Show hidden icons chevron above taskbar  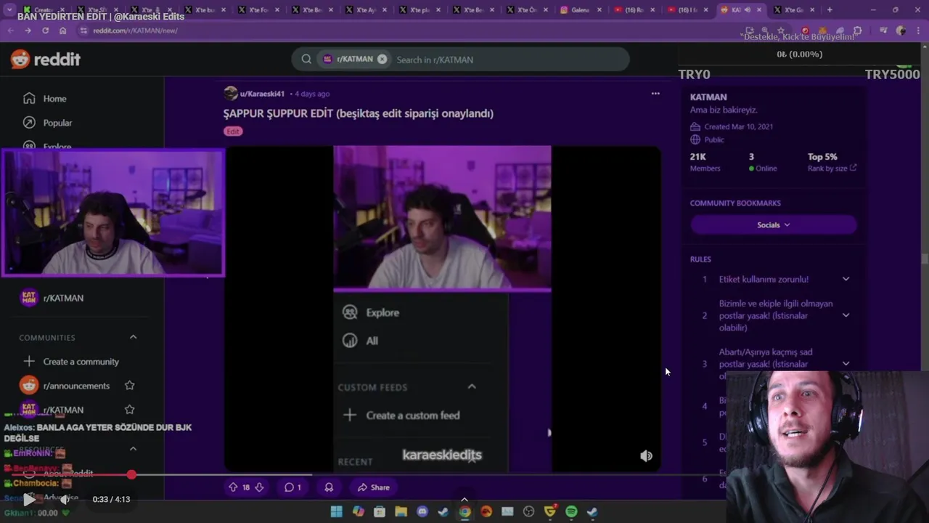click(x=464, y=500)
